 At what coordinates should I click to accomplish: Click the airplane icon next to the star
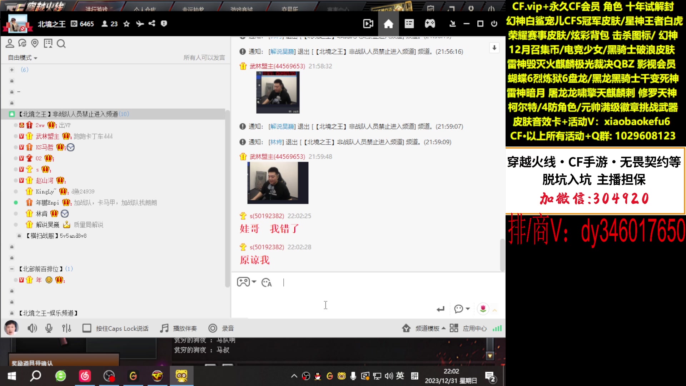140,24
